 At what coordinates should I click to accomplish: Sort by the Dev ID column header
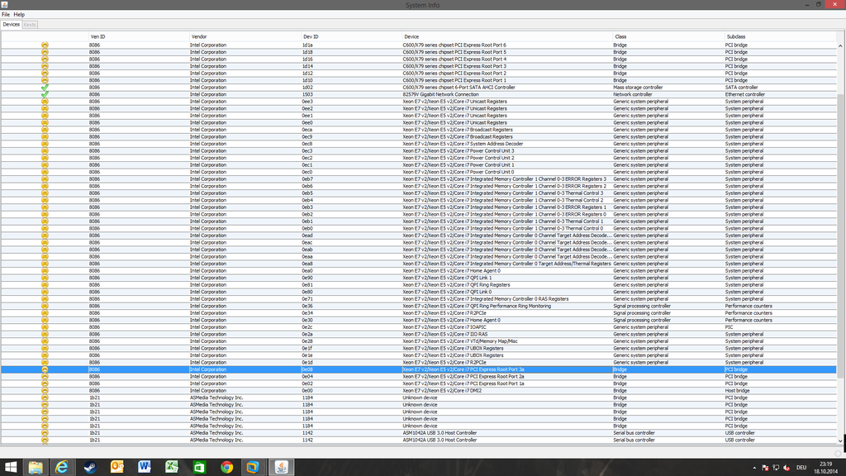[x=351, y=36]
